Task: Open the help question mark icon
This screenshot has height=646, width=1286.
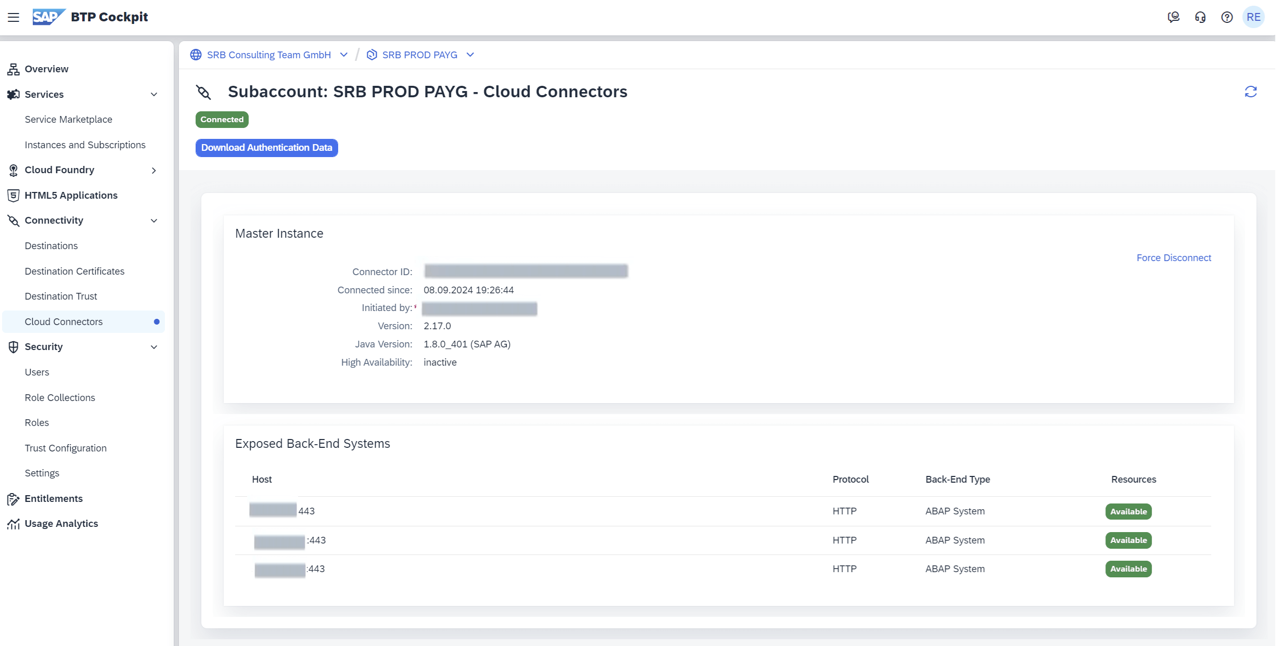Action: click(1227, 17)
